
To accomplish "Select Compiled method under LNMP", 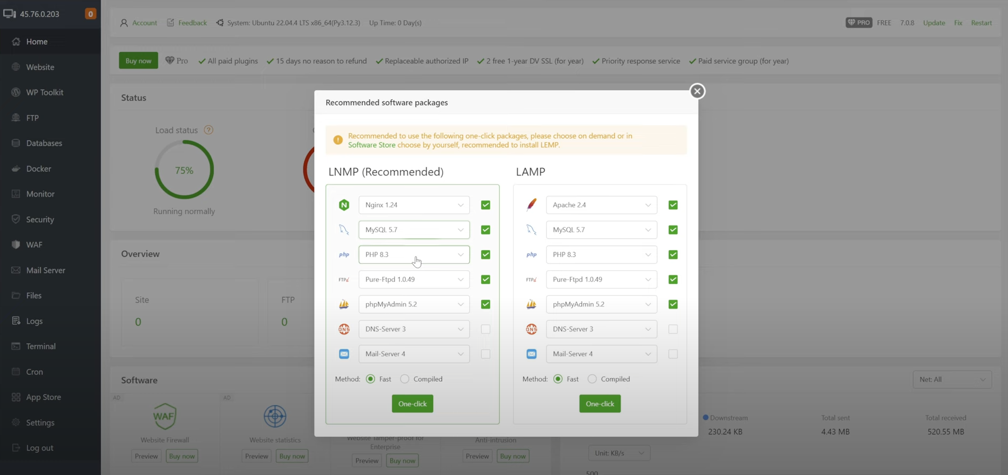I will pos(405,379).
